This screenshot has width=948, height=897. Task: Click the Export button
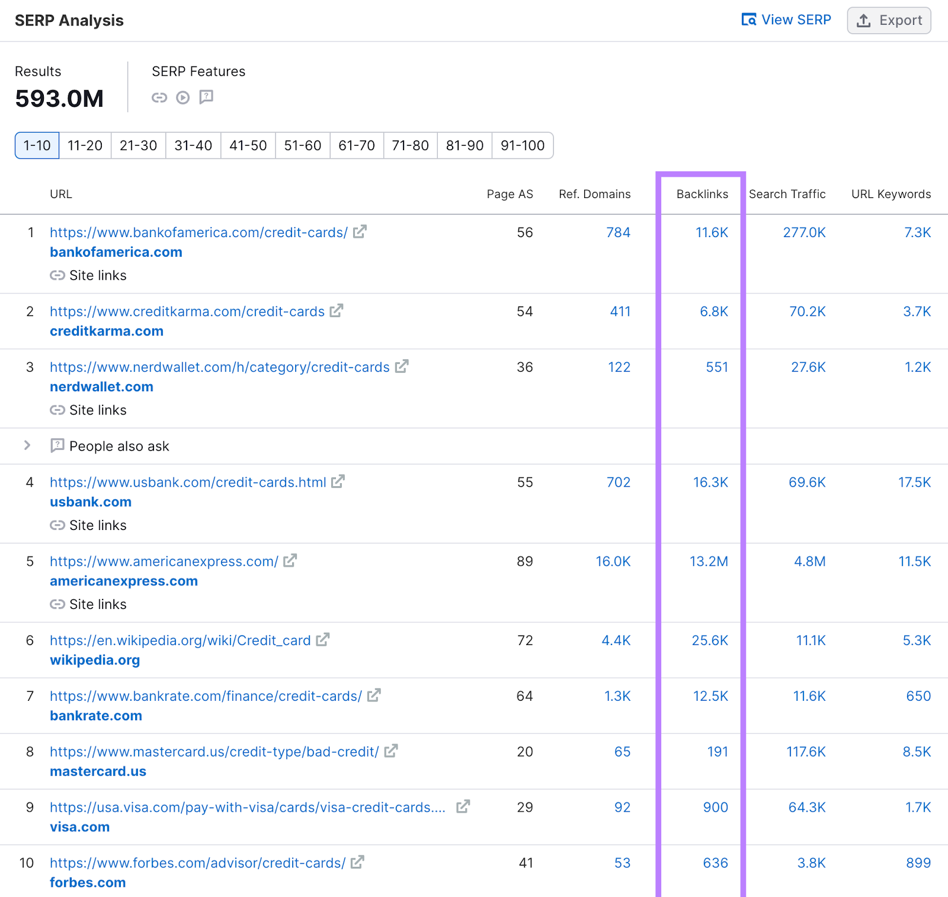(x=889, y=20)
